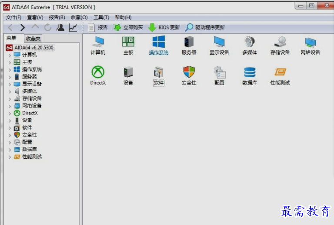Expand the 服务器 tree node arrow
The height and width of the screenshot is (225, 334).
pyautogui.click(x=10, y=77)
